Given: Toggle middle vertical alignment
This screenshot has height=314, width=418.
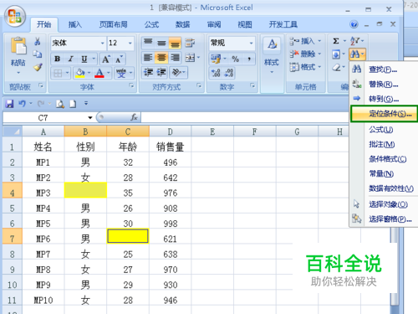Looking at the screenshot, I should click(x=161, y=43).
